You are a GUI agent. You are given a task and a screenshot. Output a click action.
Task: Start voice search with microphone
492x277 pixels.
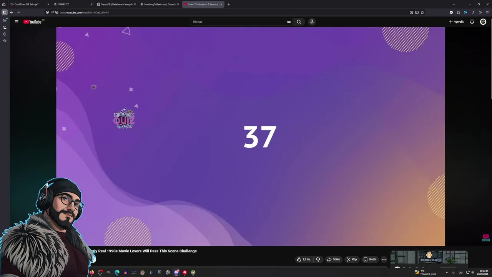[x=312, y=22]
